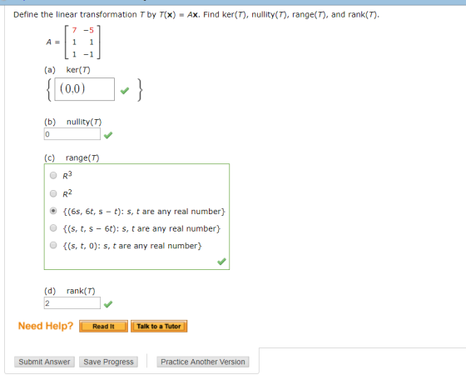Viewport: 466px width, 380px height.
Task: Click the green checkmark beside nullity(T) field
Action: point(108,135)
